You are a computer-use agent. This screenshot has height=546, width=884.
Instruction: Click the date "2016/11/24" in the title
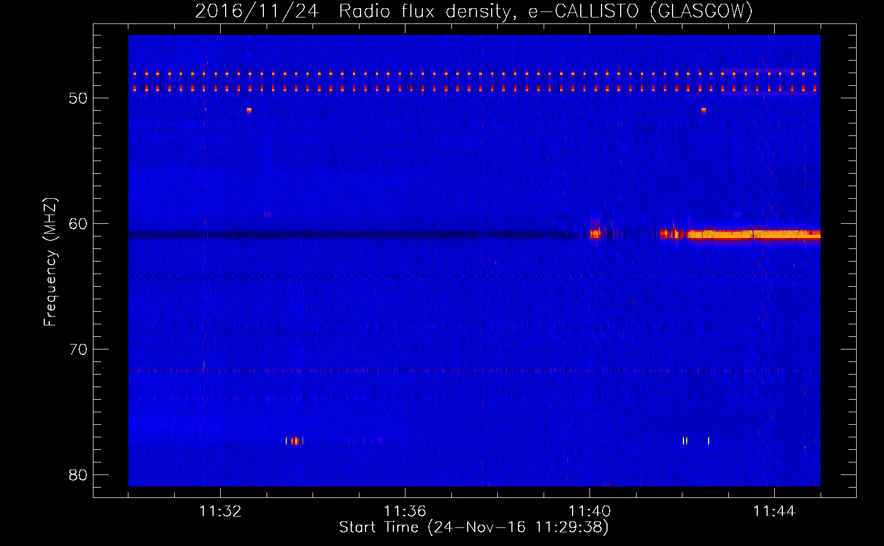click(257, 11)
